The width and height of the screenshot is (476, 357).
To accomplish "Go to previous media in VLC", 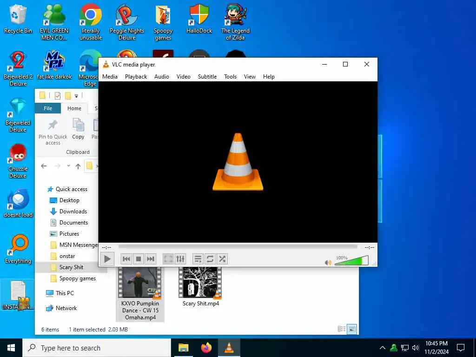I will (126, 259).
